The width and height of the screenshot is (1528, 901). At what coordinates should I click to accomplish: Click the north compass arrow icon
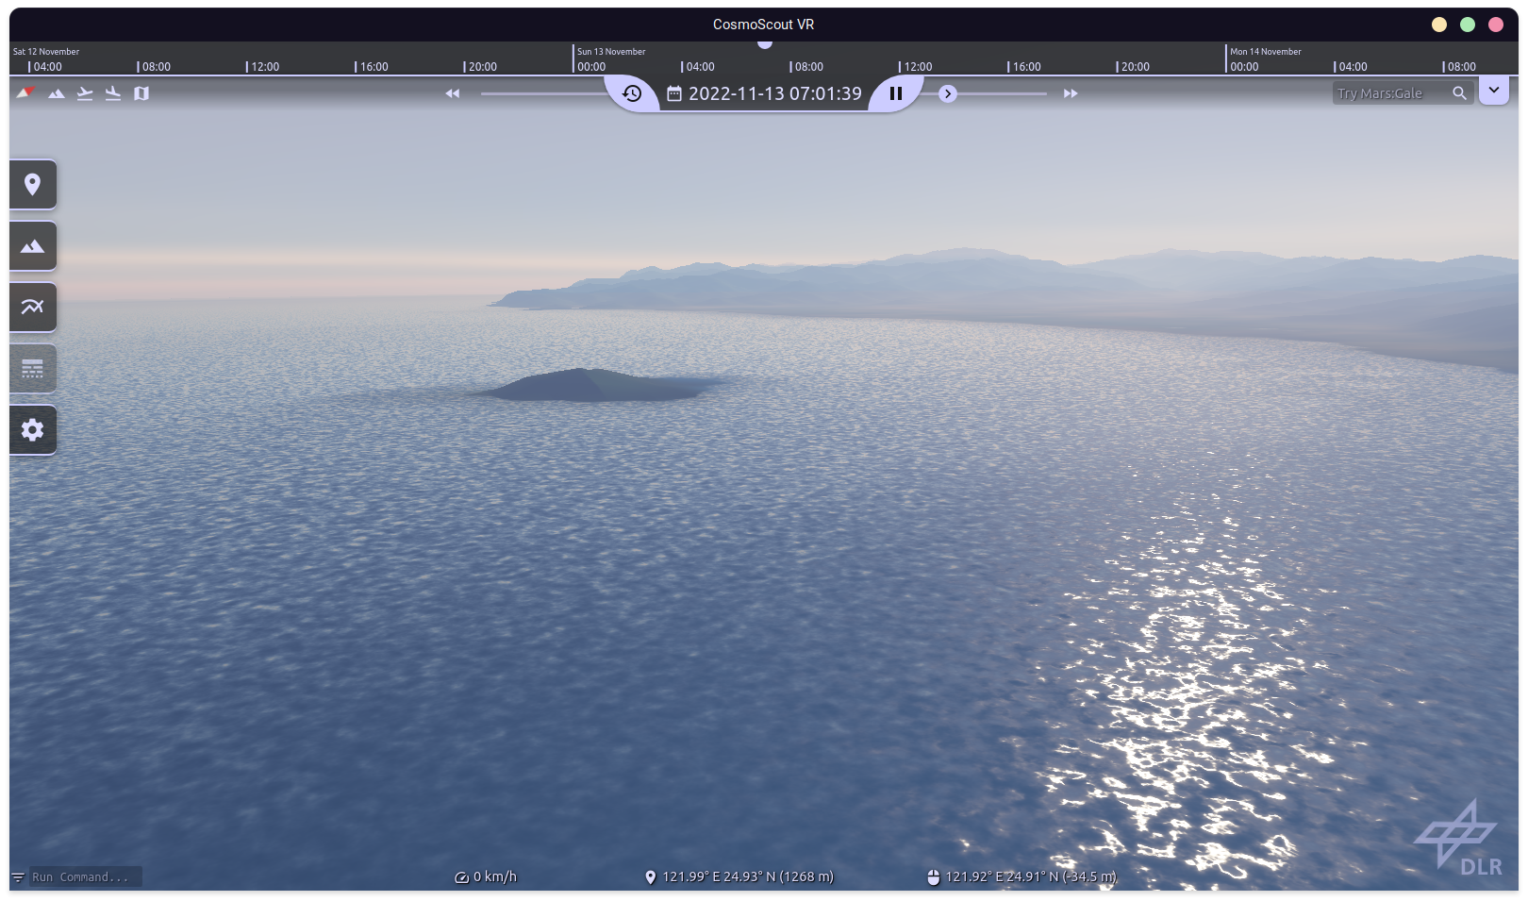coord(26,92)
